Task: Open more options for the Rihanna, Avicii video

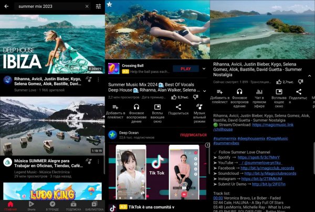Action: pyautogui.click(x=98, y=80)
